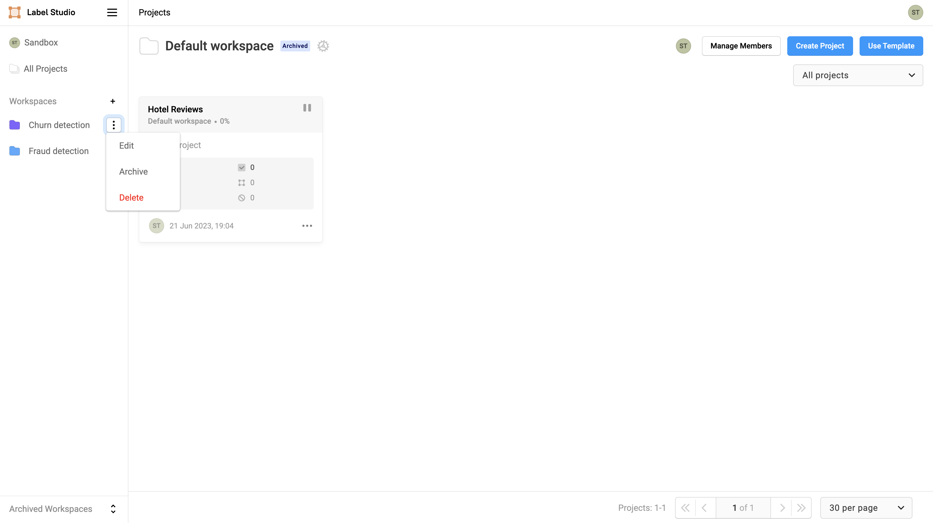Click the Manage Members button

coord(741,46)
